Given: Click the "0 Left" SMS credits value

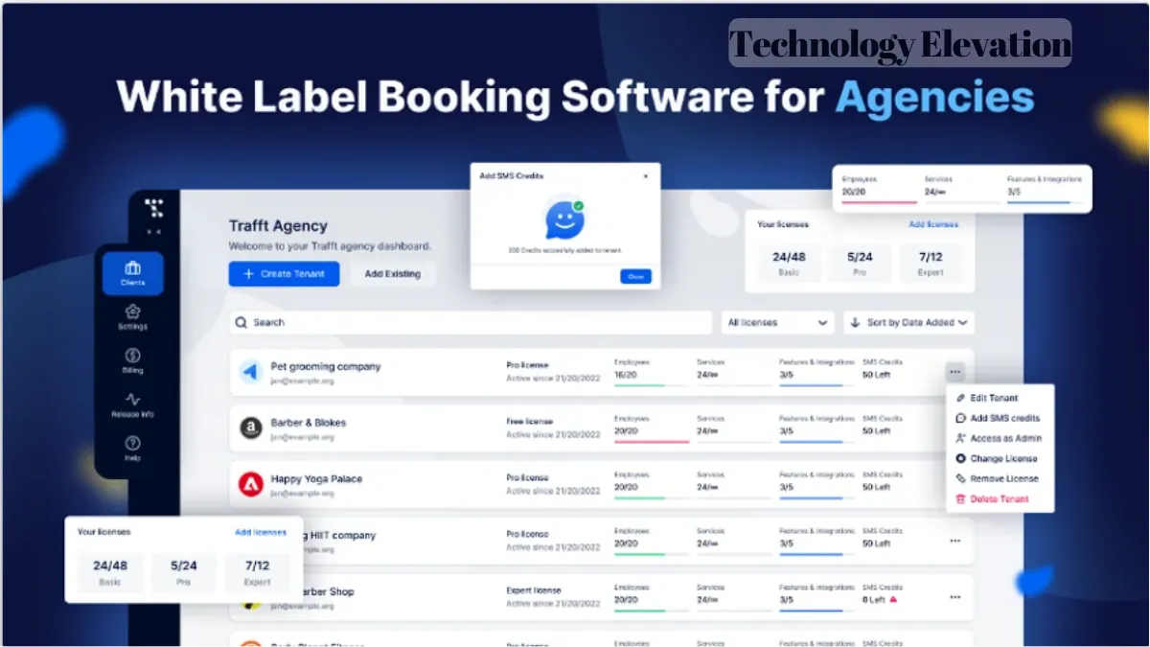Looking at the screenshot, I should coord(874,600).
